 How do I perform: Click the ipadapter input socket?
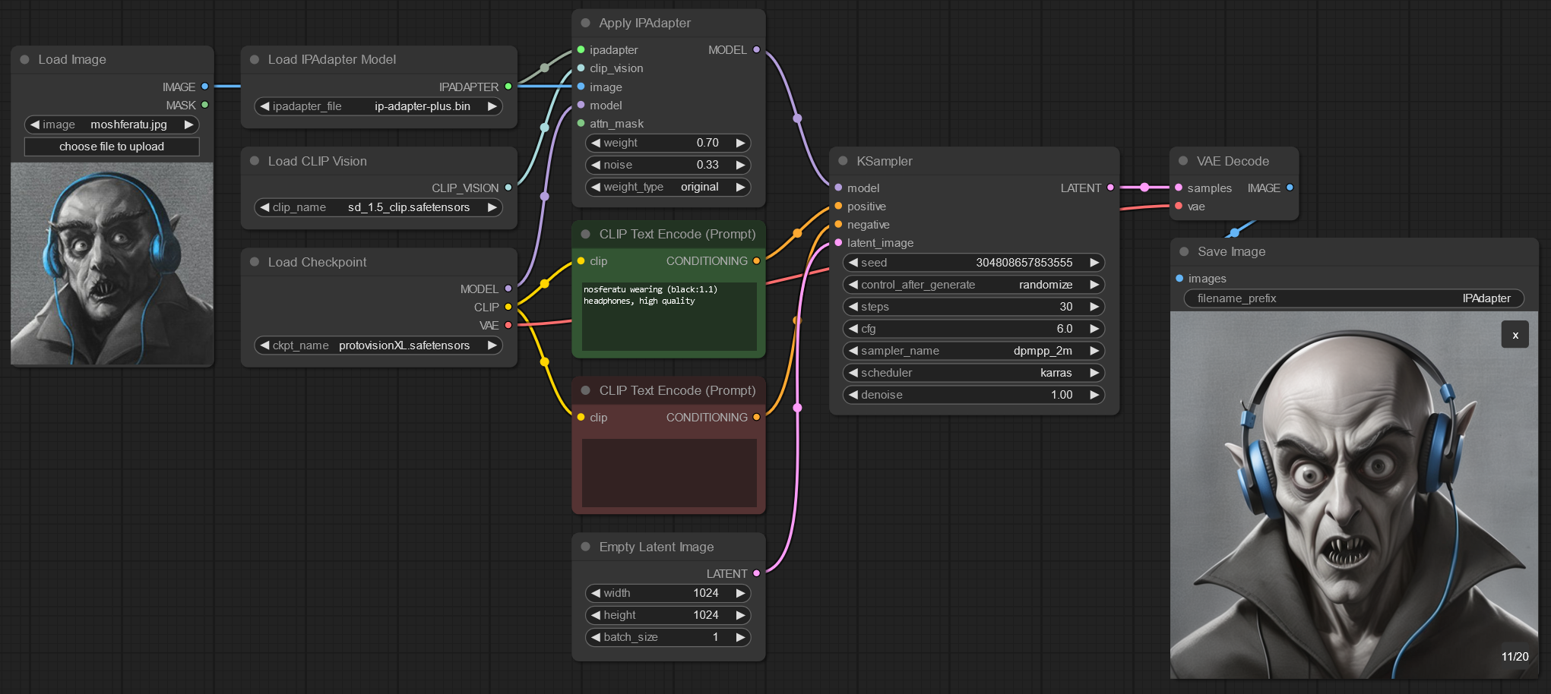coord(581,50)
